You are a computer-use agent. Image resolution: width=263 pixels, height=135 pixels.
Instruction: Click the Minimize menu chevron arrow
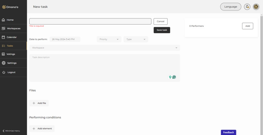coord(3,131)
